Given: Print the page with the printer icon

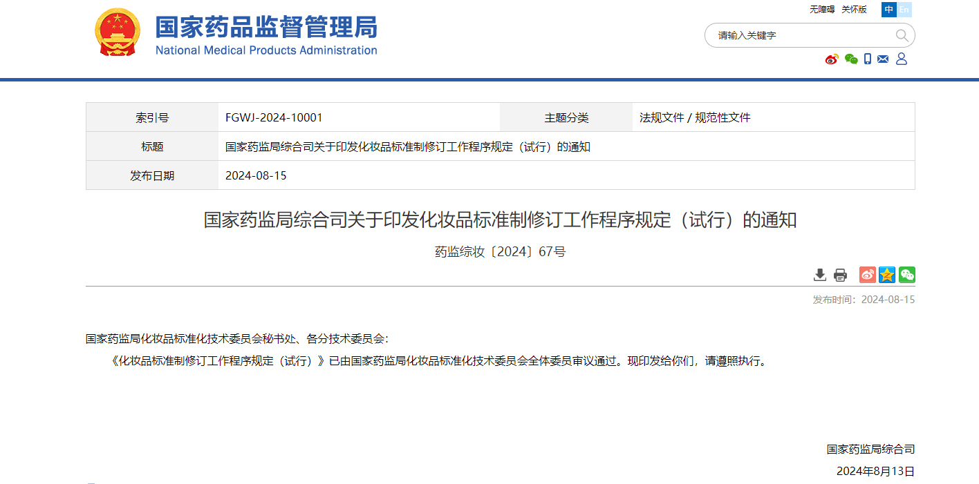Looking at the screenshot, I should [x=840, y=275].
